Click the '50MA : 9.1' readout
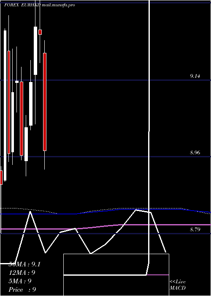 tap(24, 264)
